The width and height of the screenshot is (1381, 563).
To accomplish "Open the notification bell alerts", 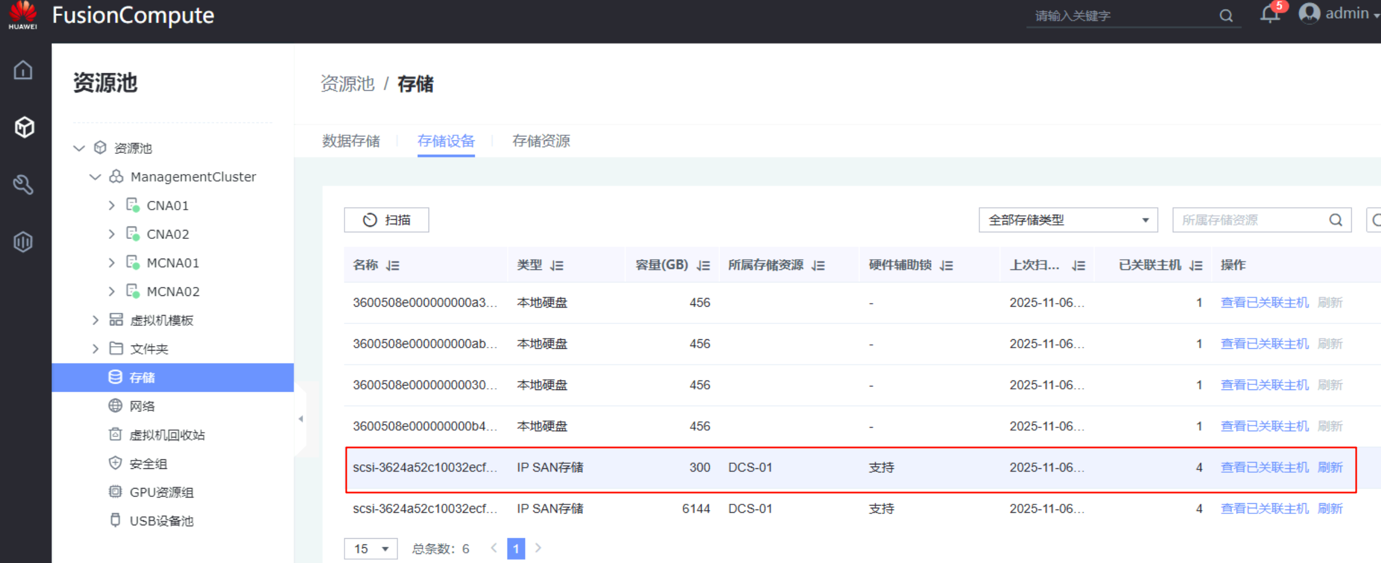I will pyautogui.click(x=1269, y=14).
